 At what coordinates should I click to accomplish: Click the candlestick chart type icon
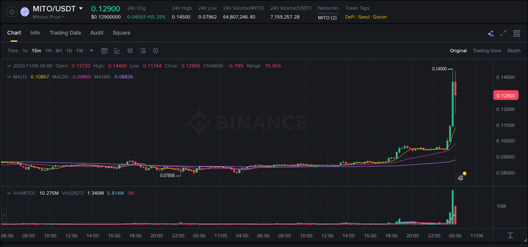click(130, 50)
